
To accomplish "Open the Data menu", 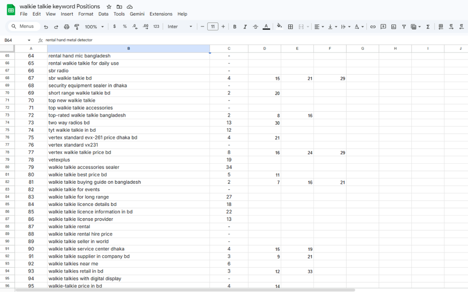I will pos(103,14).
